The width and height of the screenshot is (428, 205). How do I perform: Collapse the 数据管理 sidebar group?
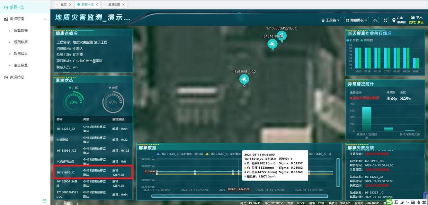(45, 19)
